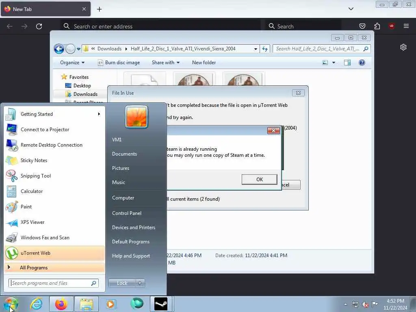Screen dimensions: 416x312
Task: Open Connect to a Projector
Action: coord(54,130)
